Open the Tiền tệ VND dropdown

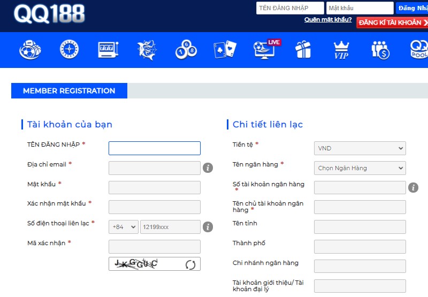pos(360,148)
